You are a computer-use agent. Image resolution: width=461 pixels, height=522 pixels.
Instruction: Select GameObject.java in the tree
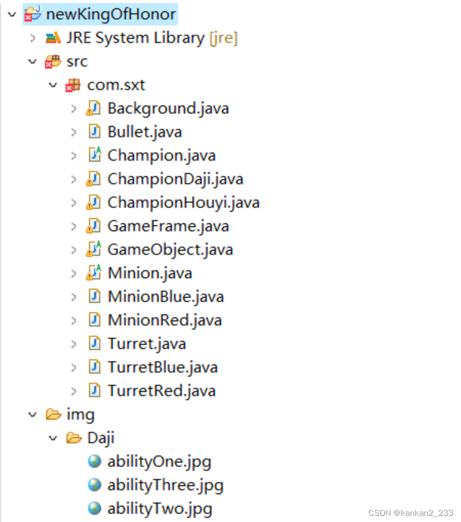[170, 250]
